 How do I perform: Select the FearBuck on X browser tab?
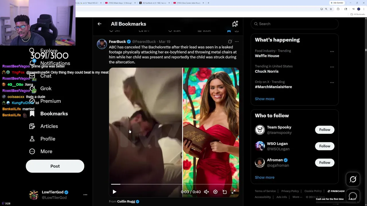tap(155, 3)
